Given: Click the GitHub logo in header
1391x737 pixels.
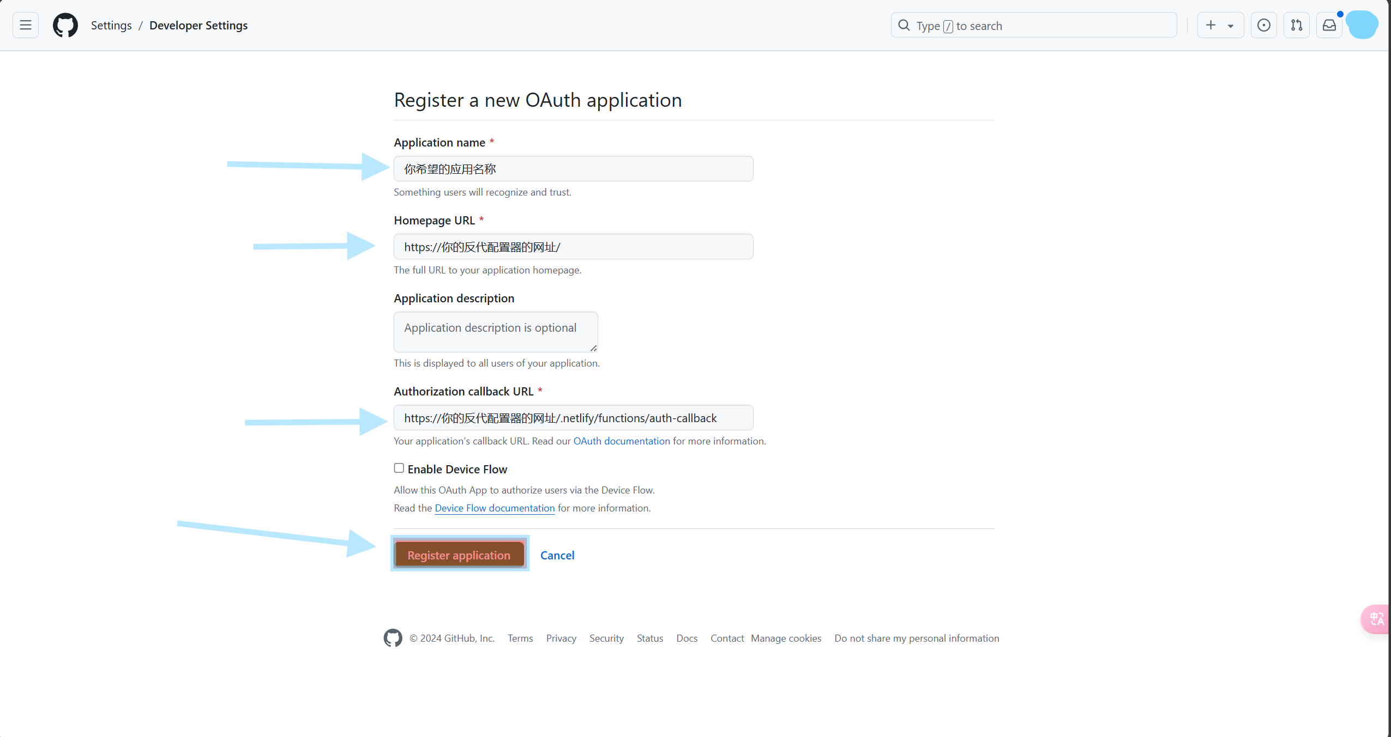Looking at the screenshot, I should click(x=65, y=25).
